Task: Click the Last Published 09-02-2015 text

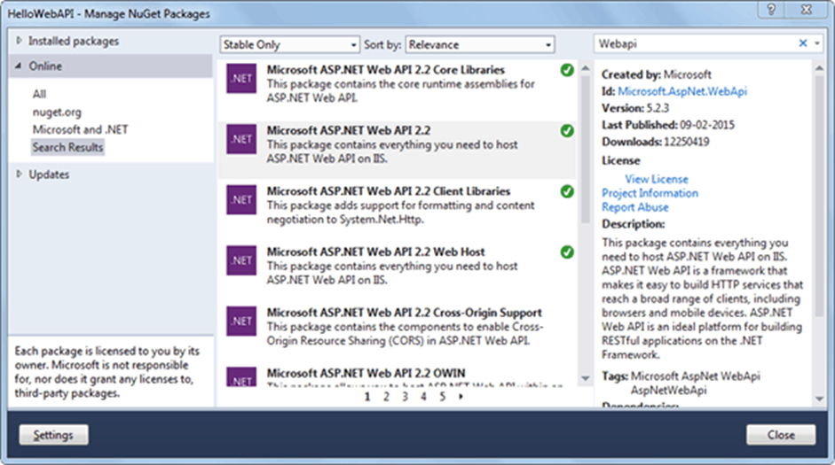Action: point(668,125)
